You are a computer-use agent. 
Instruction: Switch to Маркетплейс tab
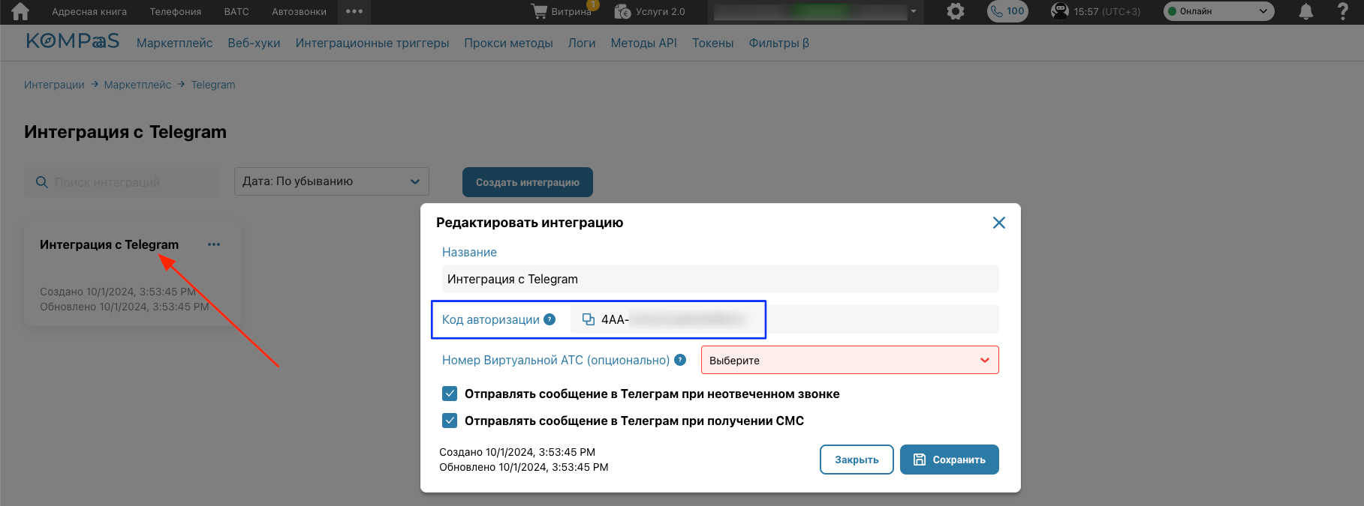(x=174, y=43)
